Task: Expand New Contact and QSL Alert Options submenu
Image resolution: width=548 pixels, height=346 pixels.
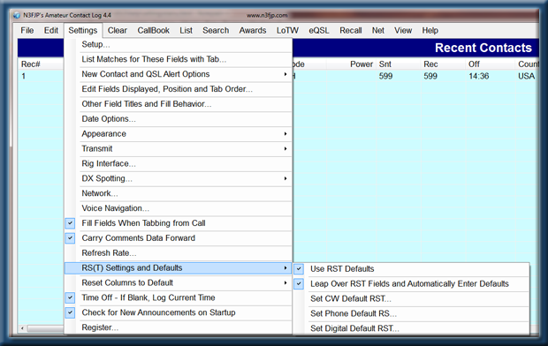Action: (179, 74)
